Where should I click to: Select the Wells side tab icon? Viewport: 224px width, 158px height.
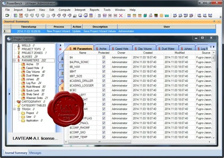click(62, 58)
